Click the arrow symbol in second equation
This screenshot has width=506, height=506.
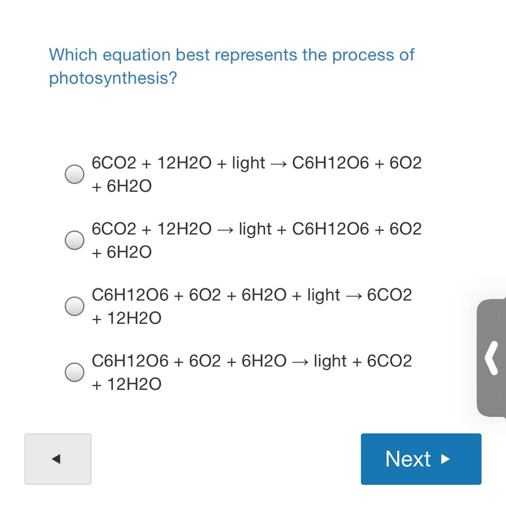pos(225,229)
